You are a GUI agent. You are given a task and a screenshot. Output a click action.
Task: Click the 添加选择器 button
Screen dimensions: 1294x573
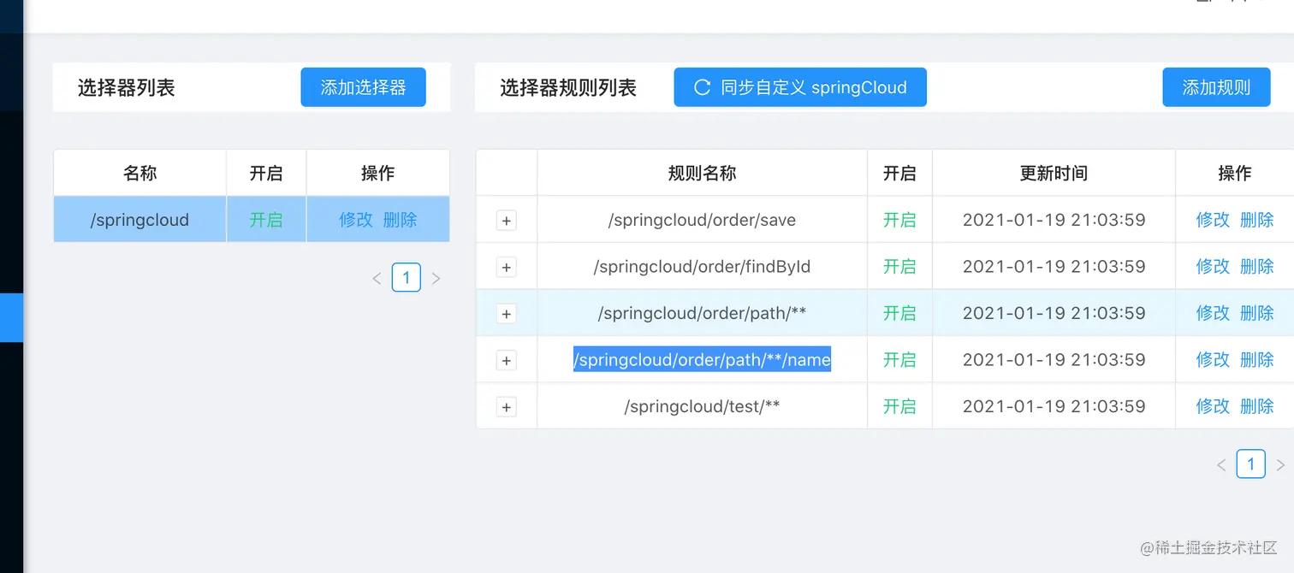click(x=363, y=87)
